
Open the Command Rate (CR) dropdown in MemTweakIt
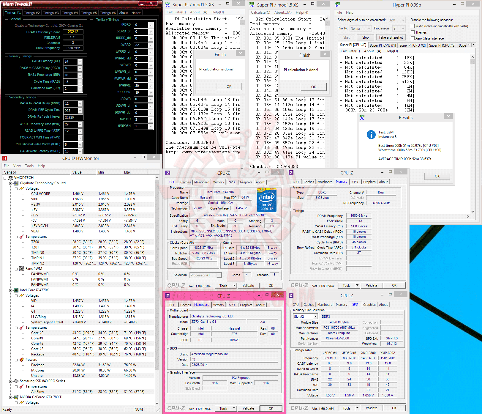[80, 89]
